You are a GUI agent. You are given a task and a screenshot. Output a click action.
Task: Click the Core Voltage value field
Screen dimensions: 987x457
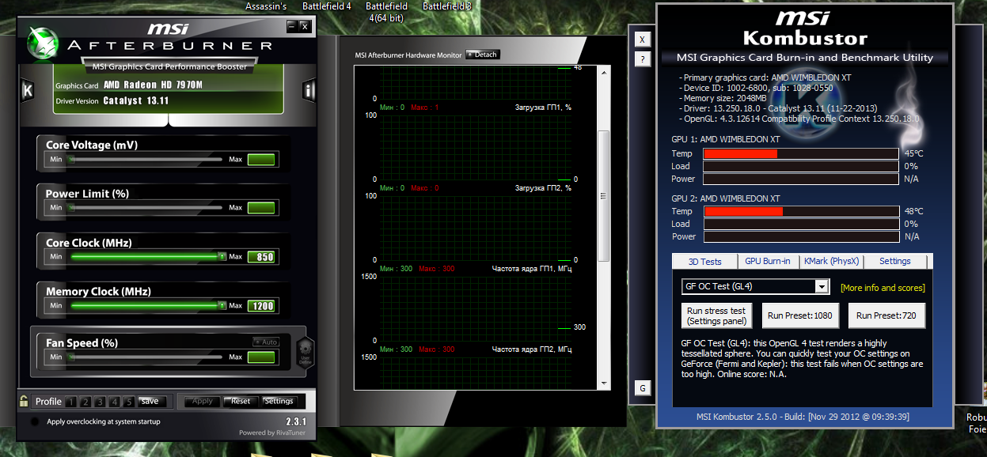pyautogui.click(x=261, y=160)
